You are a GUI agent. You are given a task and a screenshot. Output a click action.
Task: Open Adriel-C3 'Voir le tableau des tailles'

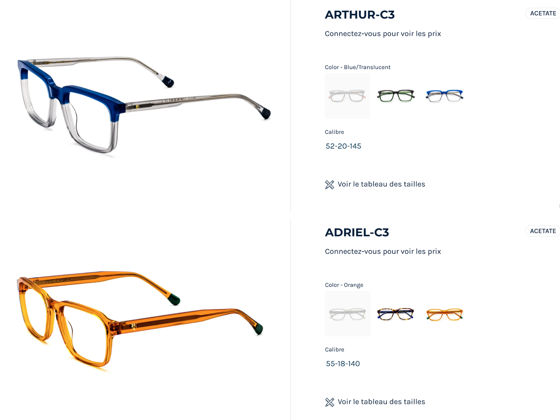pyautogui.click(x=381, y=402)
